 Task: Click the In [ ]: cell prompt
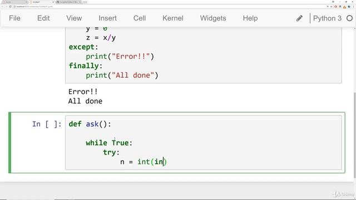(x=47, y=124)
